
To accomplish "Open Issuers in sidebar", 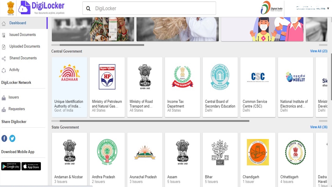I will tap(14, 97).
